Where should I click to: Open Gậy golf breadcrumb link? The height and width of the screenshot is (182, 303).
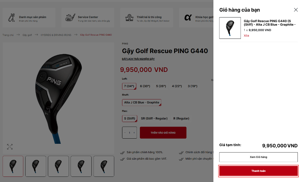[27, 35]
